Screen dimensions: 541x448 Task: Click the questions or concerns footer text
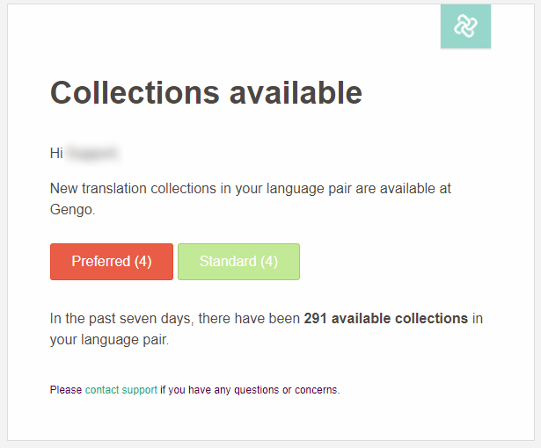(x=287, y=390)
